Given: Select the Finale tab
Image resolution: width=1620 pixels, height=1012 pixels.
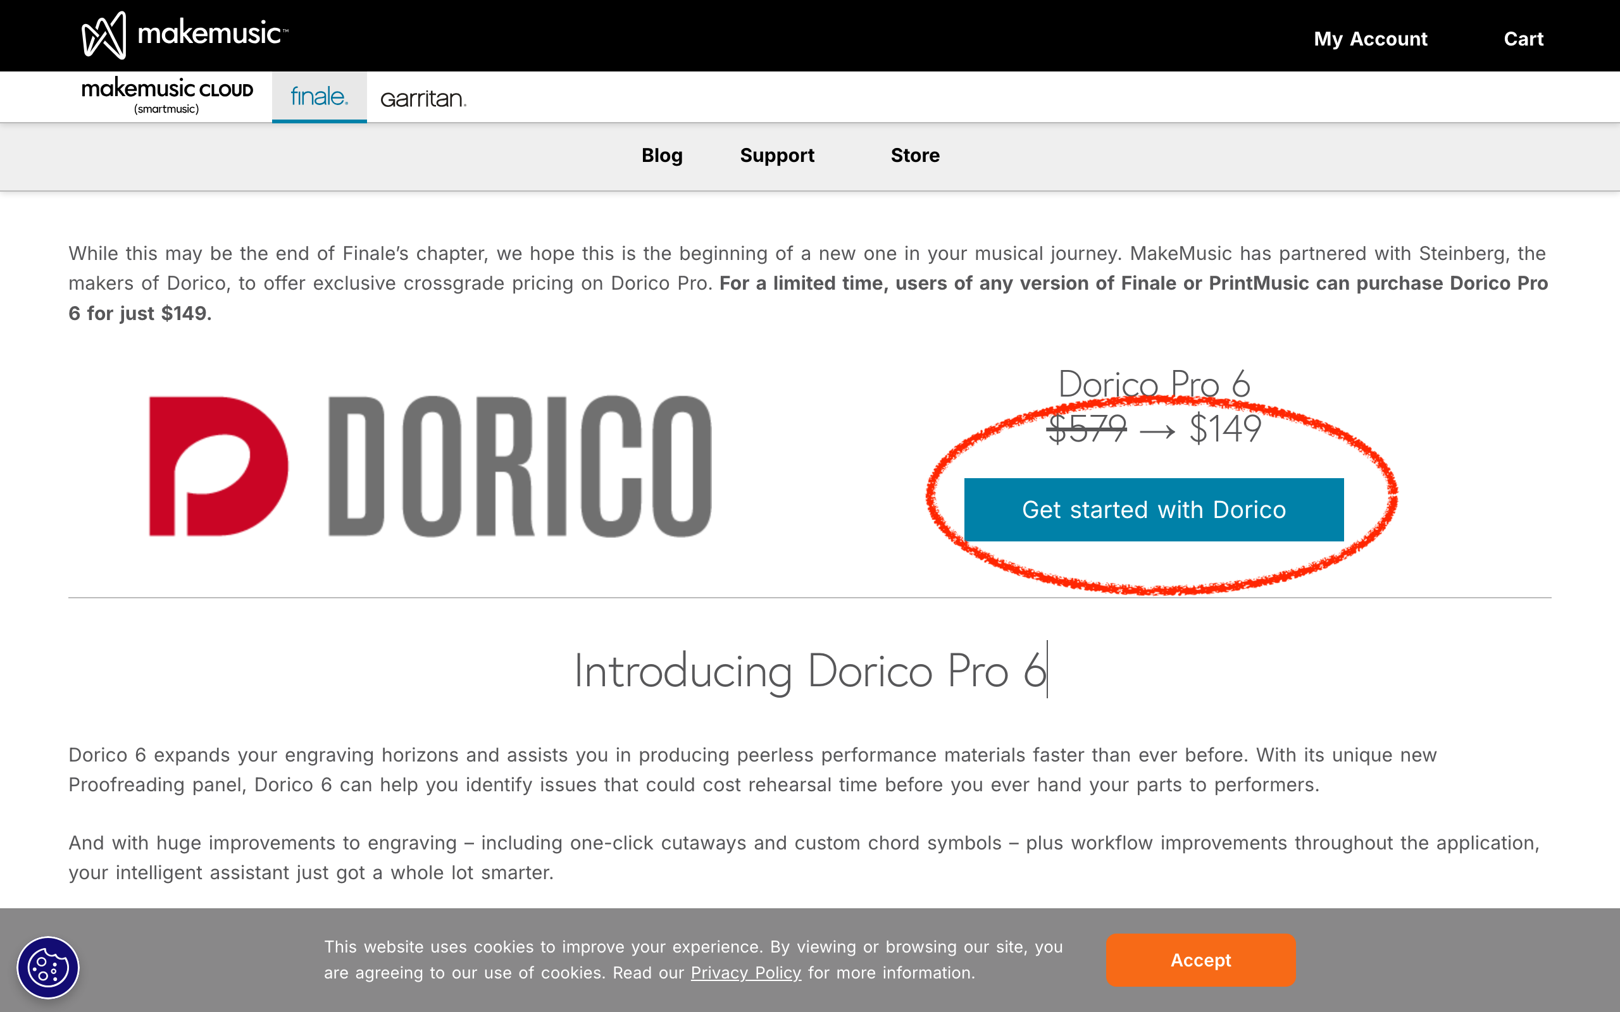Looking at the screenshot, I should pyautogui.click(x=320, y=96).
